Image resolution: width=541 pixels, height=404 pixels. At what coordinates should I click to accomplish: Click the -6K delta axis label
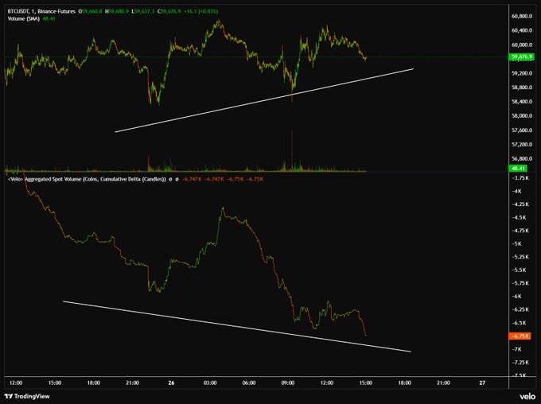point(516,297)
